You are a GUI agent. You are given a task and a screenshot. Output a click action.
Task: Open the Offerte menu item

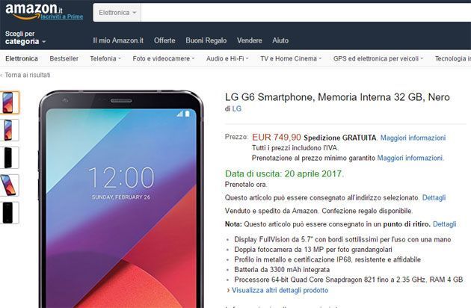click(x=164, y=40)
